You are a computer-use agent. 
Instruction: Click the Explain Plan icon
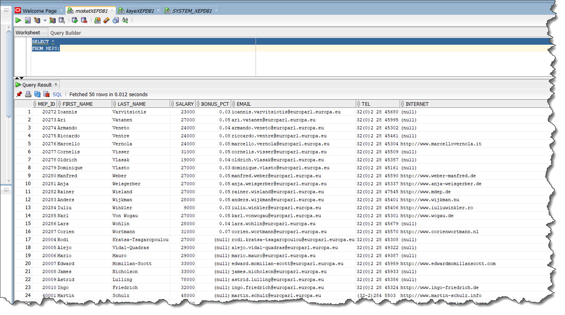tap(37, 20)
